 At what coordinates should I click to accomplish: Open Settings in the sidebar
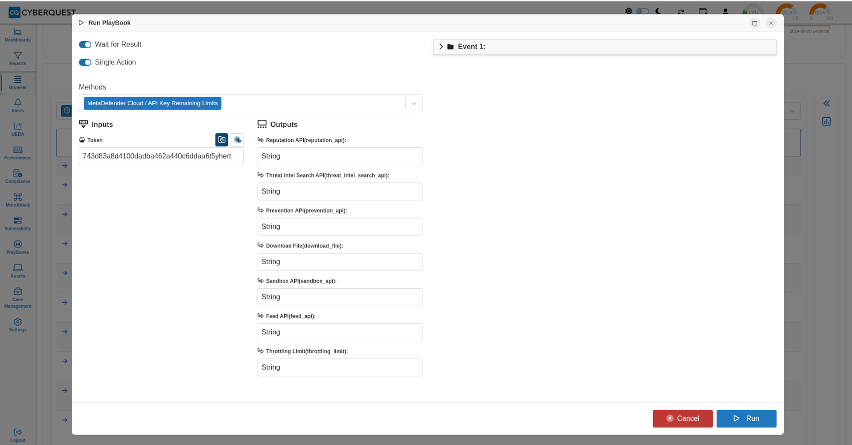coord(18,325)
